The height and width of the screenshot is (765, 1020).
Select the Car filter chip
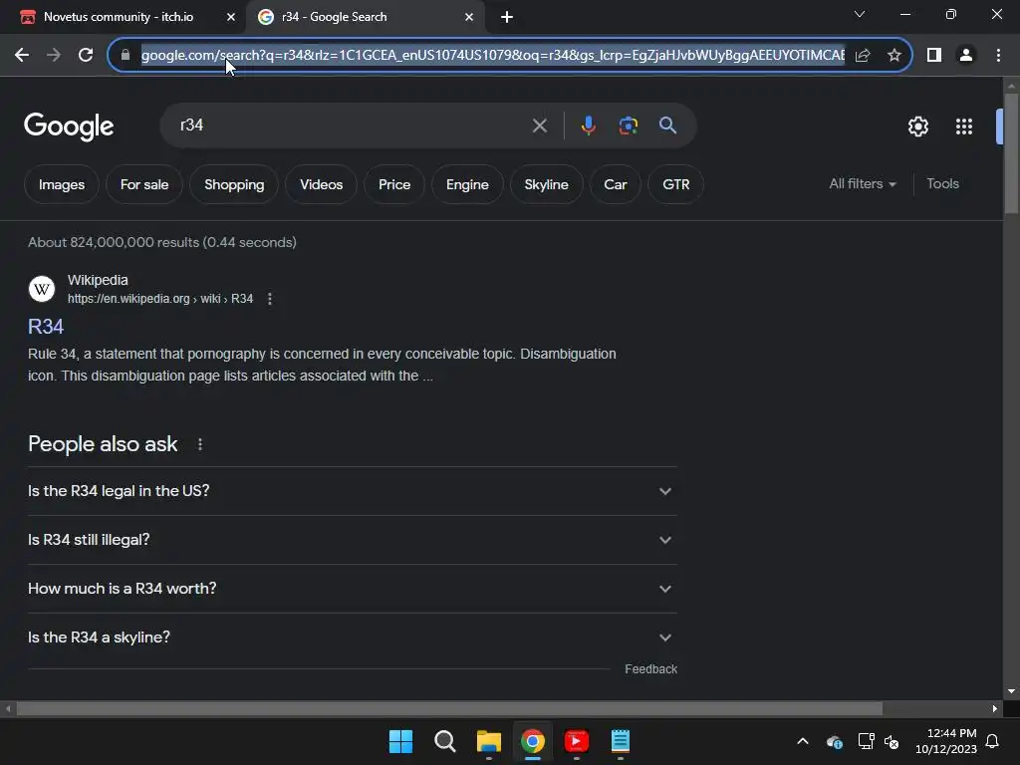point(616,184)
